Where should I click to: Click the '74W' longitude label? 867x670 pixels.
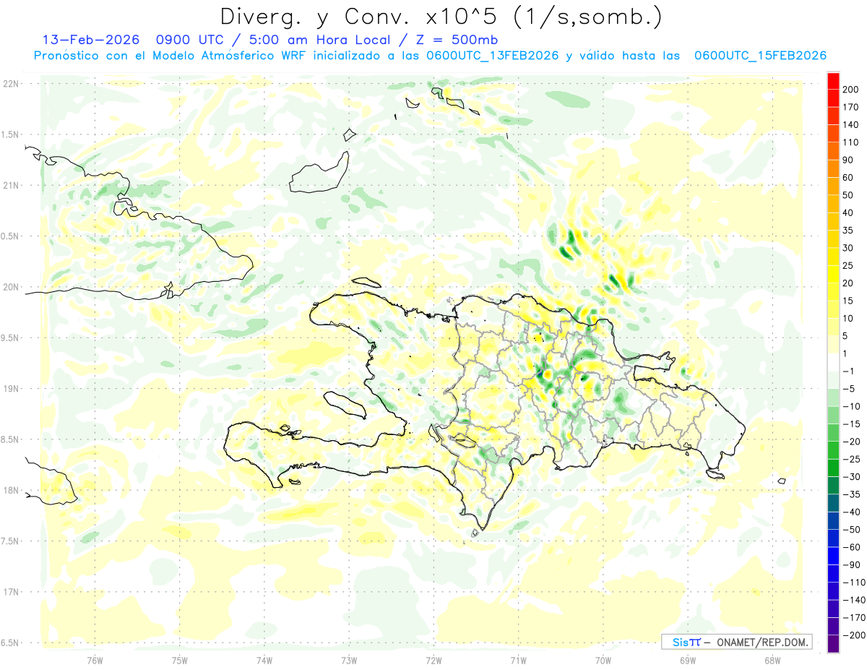[x=264, y=660]
